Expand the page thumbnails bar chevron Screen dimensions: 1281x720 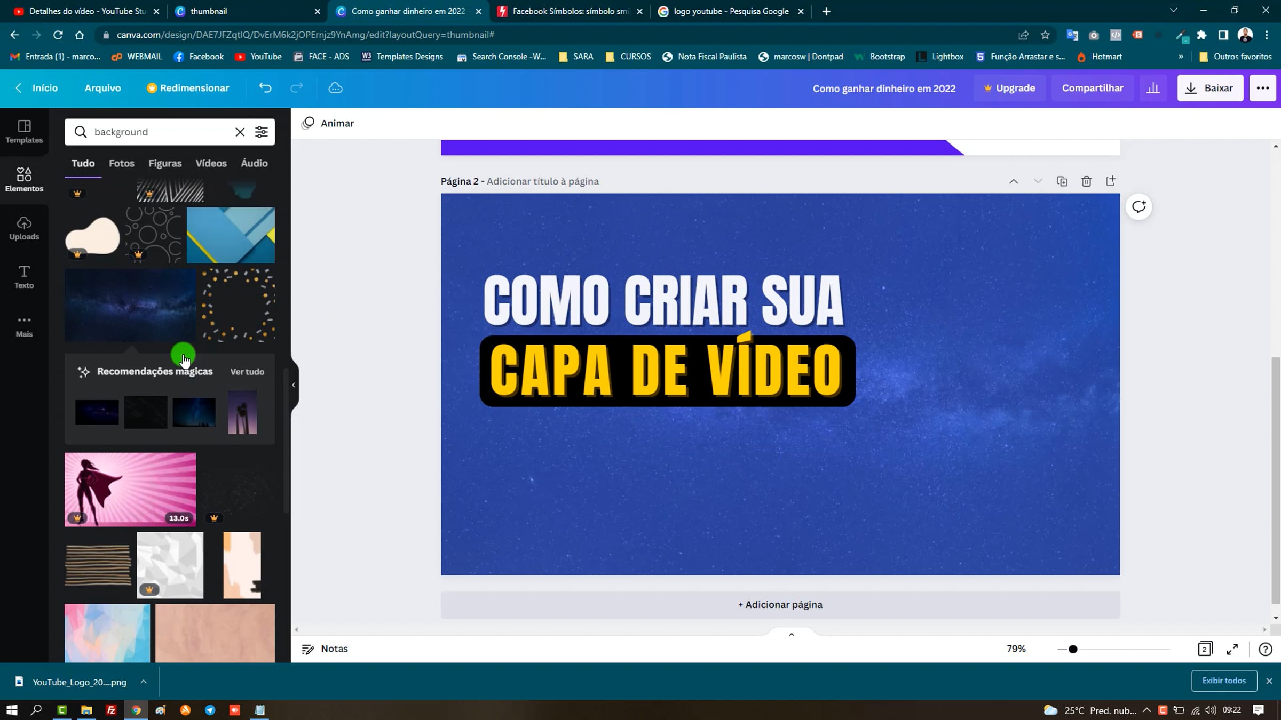(x=792, y=634)
